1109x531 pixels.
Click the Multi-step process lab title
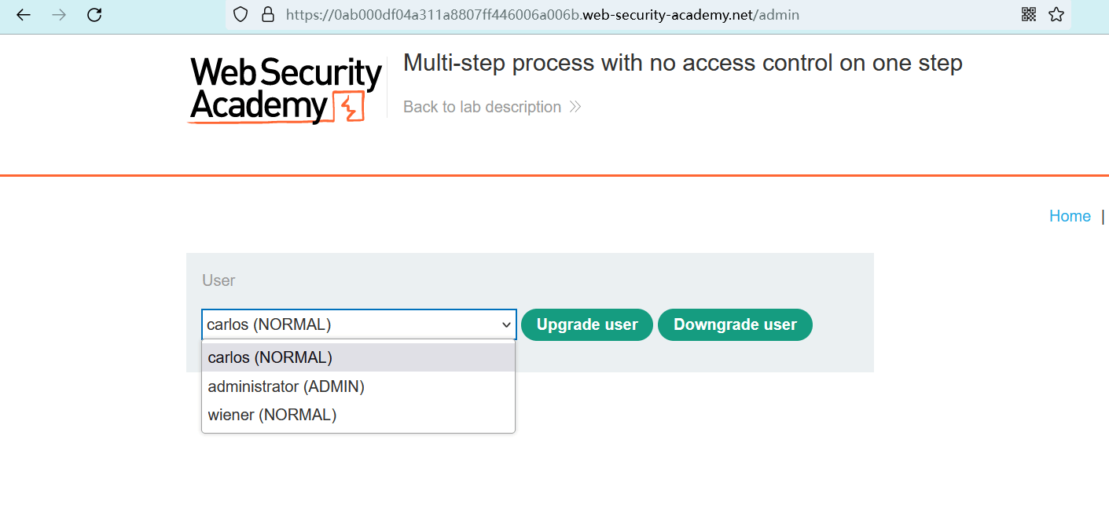pyautogui.click(x=682, y=63)
